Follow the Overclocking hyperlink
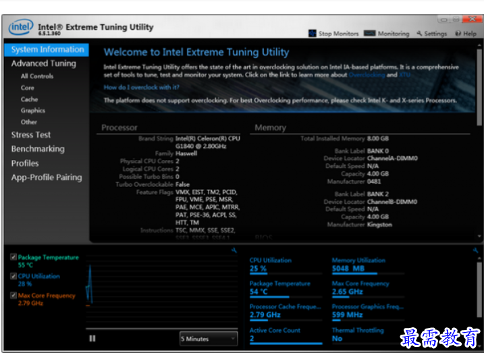This screenshot has width=484, height=359. (x=367, y=75)
